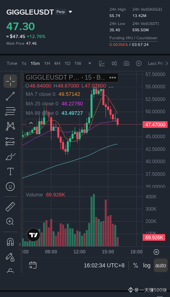
Task: Click the 595.50M USDT volume value
Action: 140,30
